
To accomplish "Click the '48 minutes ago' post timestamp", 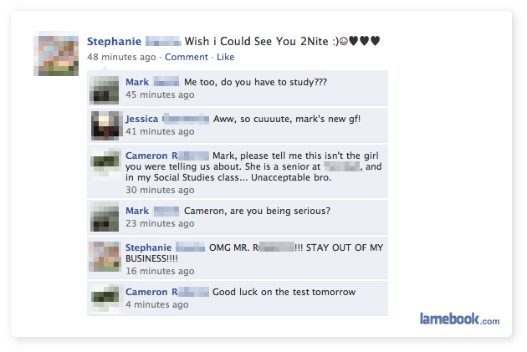I will (x=121, y=57).
